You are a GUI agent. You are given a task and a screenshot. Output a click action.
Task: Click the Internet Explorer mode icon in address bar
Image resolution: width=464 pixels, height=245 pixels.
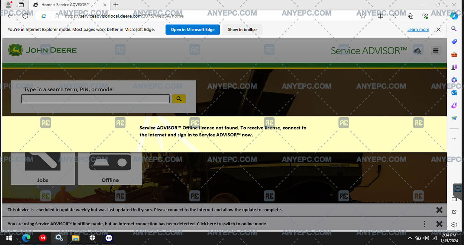point(43,16)
